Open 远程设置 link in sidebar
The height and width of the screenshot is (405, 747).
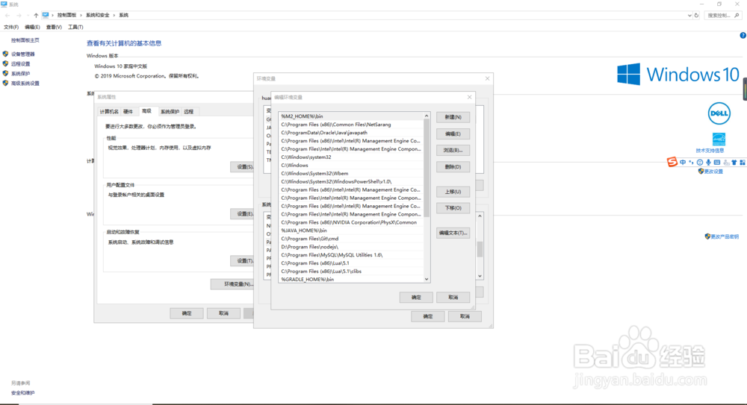[20, 64]
